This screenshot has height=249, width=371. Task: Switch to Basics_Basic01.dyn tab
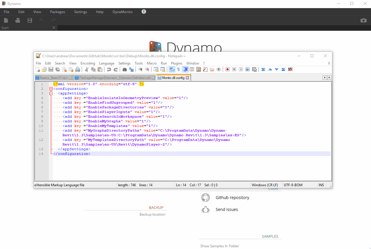(x=53, y=78)
